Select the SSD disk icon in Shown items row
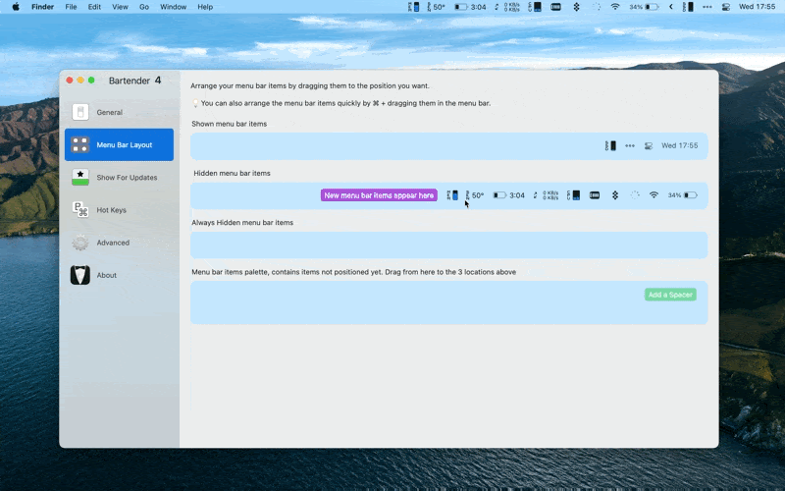The image size is (785, 491). click(610, 145)
